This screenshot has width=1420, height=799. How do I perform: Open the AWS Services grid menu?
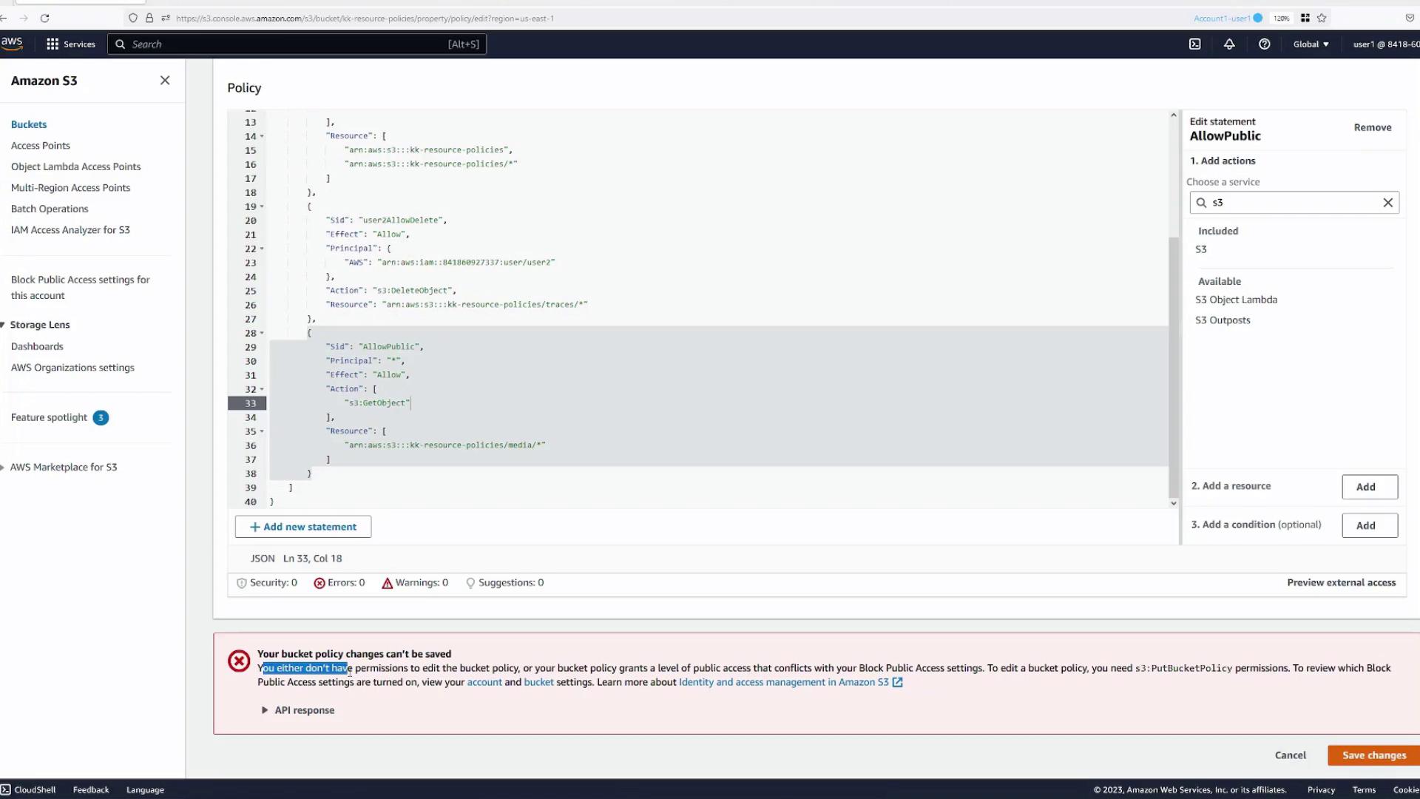tap(70, 44)
